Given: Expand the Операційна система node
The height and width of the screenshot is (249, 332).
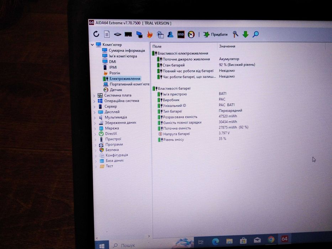Looking at the screenshot, I should coord(94,101).
